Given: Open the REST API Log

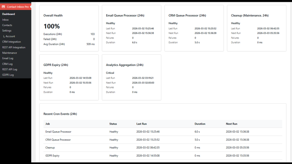Looking at the screenshot, I should (x=9, y=69).
